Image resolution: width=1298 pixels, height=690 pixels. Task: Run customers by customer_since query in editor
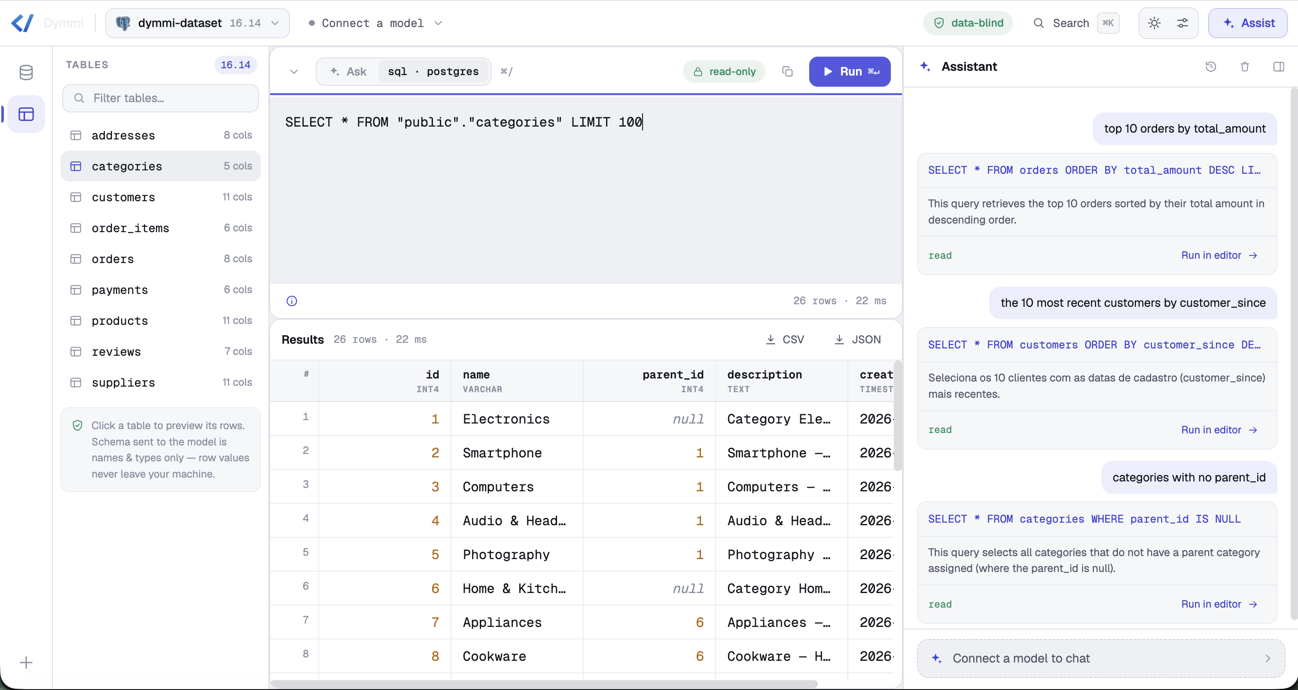(1219, 430)
